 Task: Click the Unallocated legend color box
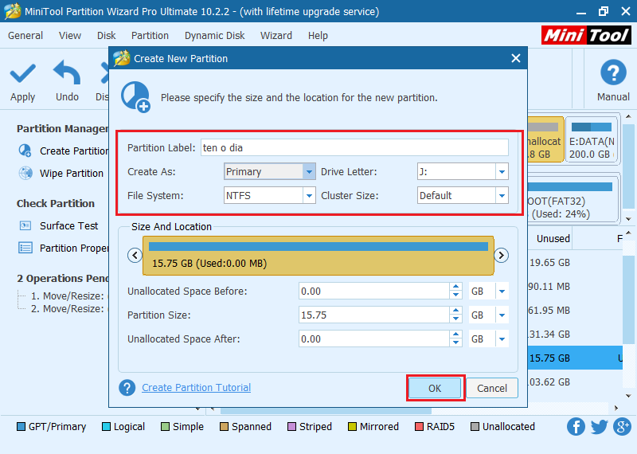(475, 427)
